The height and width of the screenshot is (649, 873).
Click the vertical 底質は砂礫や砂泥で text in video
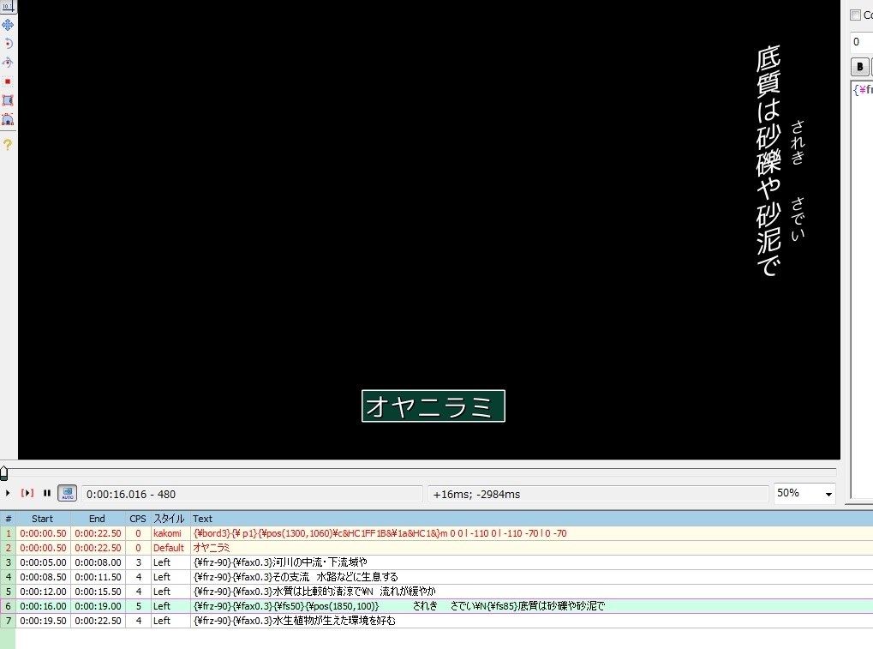(x=768, y=160)
